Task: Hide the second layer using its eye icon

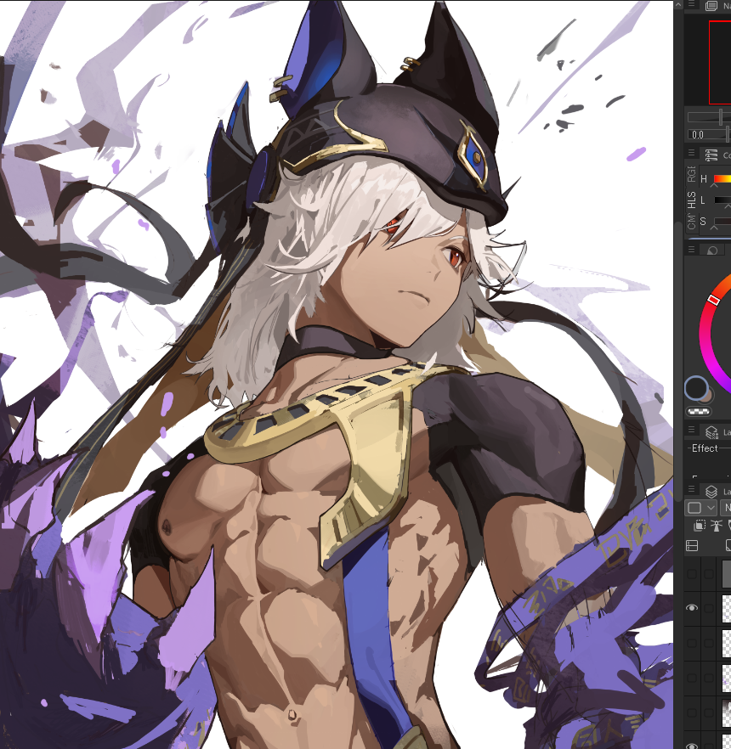Action: [691, 608]
